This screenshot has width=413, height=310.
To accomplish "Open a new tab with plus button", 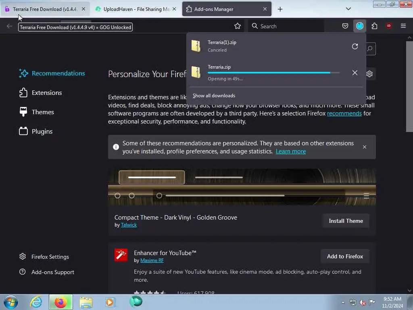I will (280, 9).
